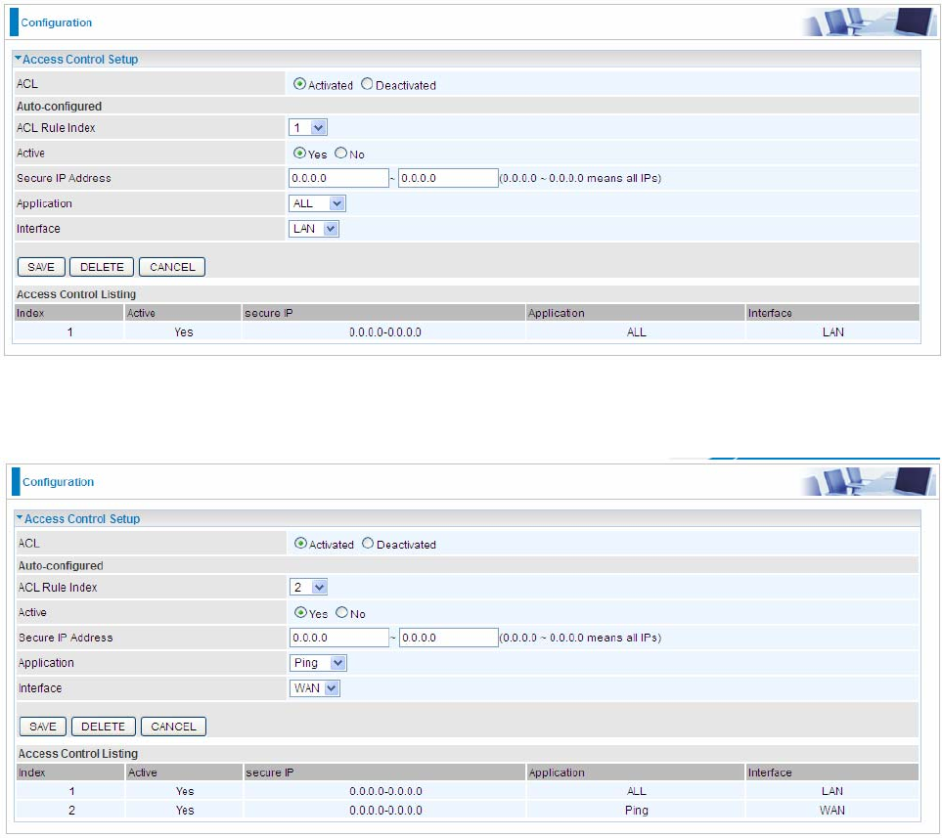Open Interface dropdown showing LAN

(314, 229)
